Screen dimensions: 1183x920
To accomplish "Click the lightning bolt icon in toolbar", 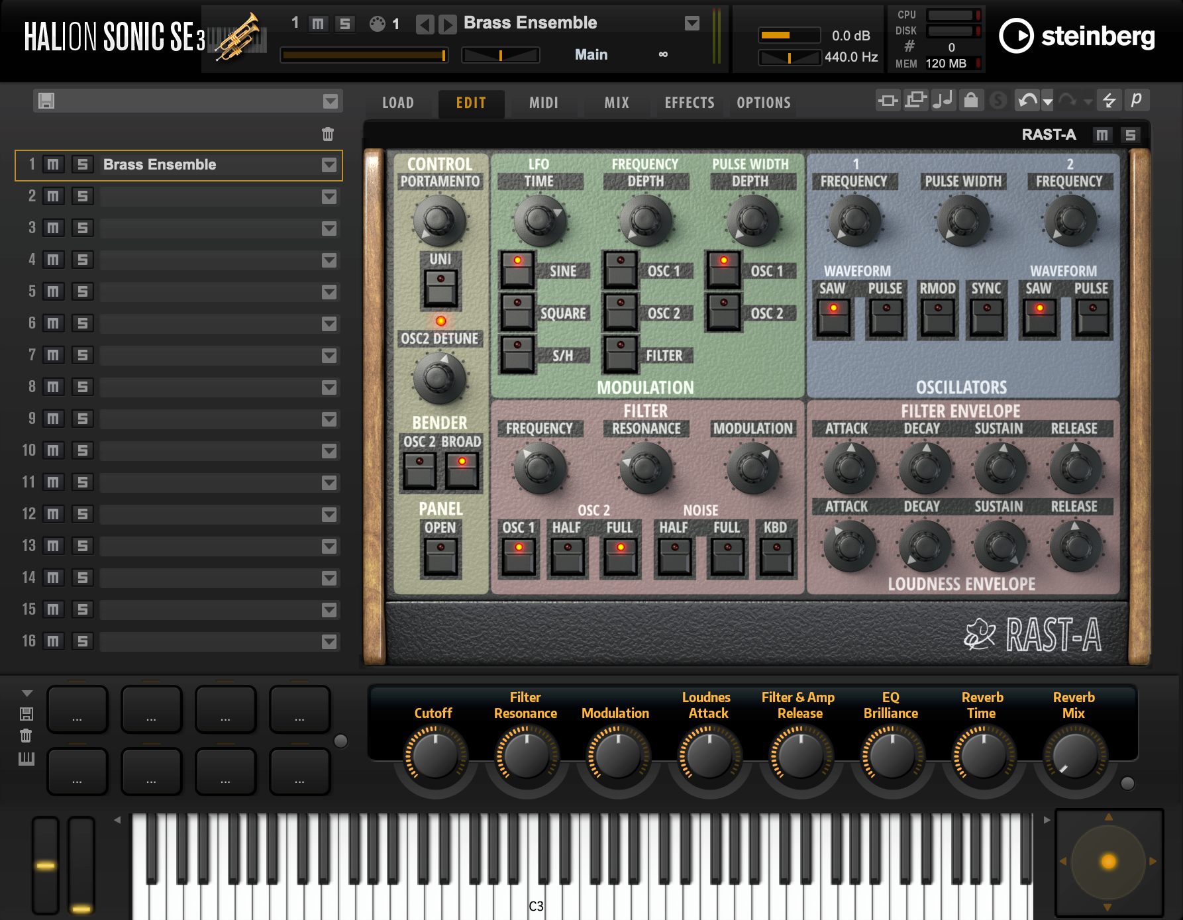I will click(1109, 101).
